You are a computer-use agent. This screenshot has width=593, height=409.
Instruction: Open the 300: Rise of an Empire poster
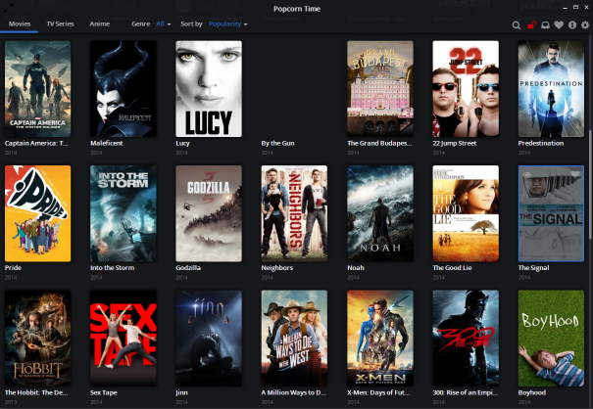coord(466,338)
